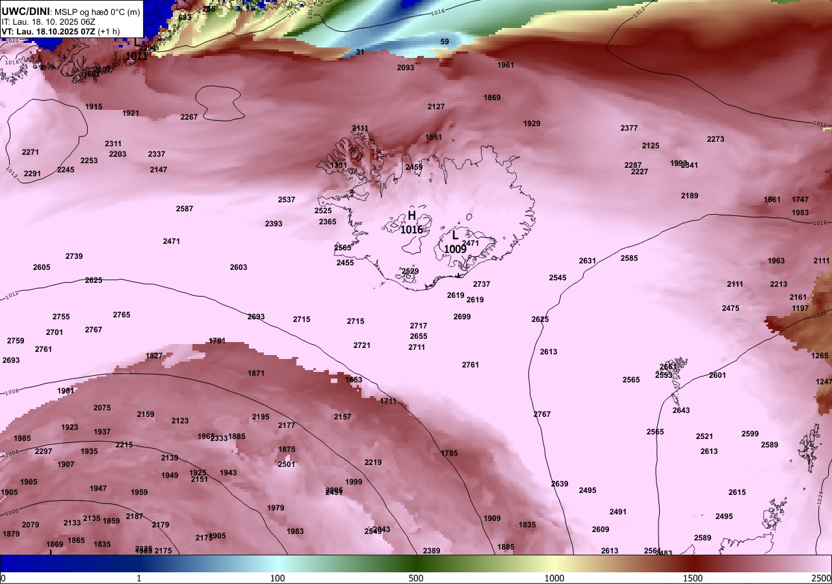
Task: Click the 0 label on the color scale
Action: point(3,578)
